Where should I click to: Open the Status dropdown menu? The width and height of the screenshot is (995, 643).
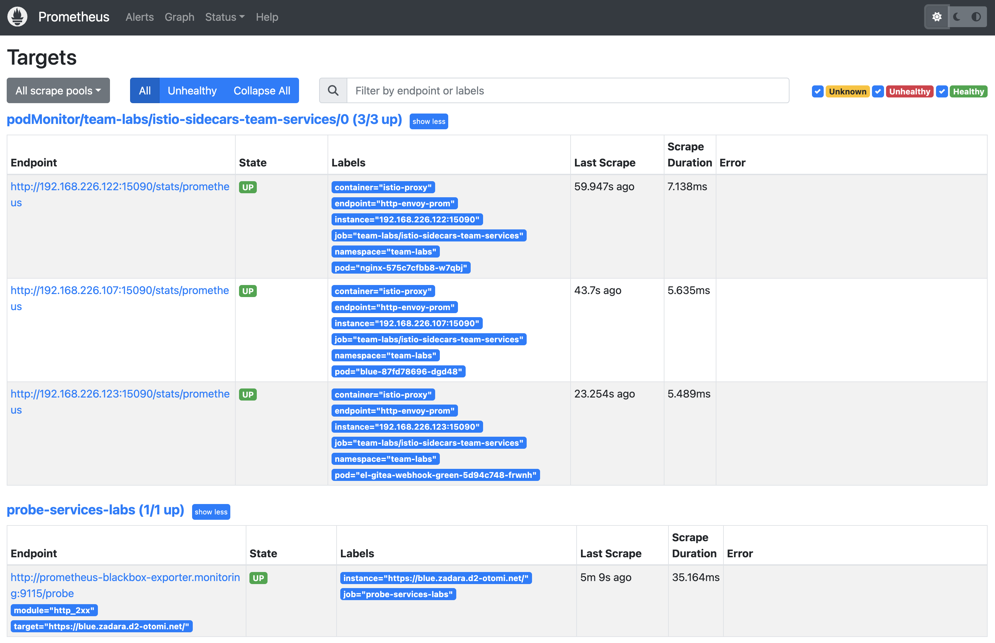224,17
